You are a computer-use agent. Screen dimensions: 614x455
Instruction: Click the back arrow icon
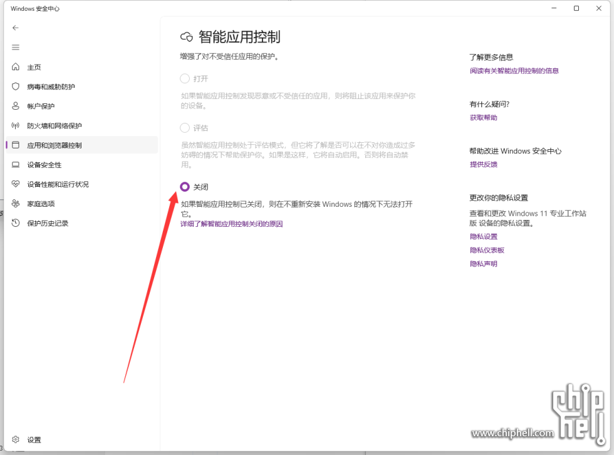[x=16, y=28]
